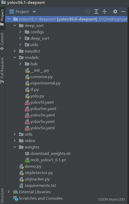The width and height of the screenshot is (129, 204).
Task: Select Scratches and Consoles label
Action: point(41,198)
